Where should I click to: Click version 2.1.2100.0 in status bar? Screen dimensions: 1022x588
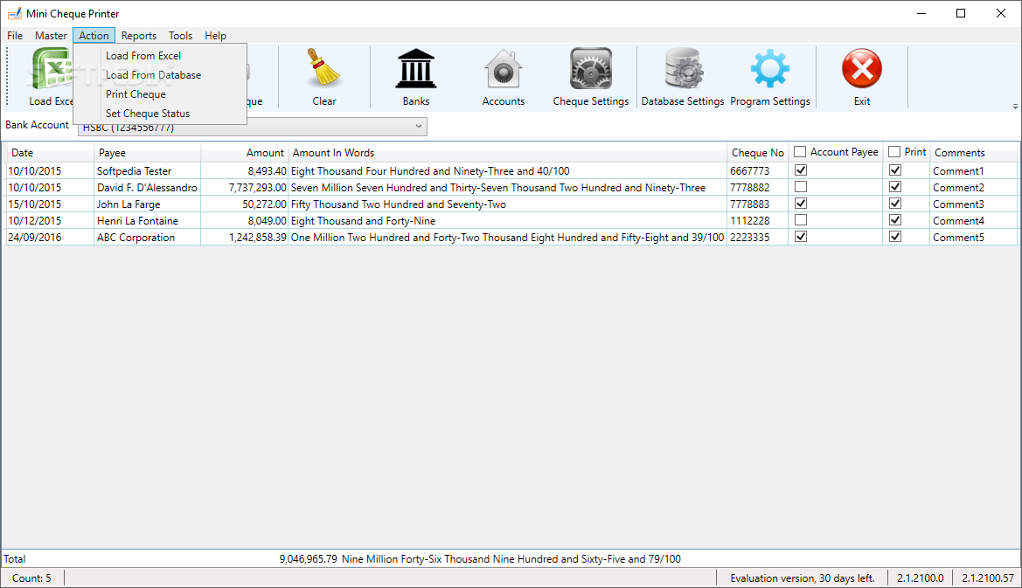point(921,578)
